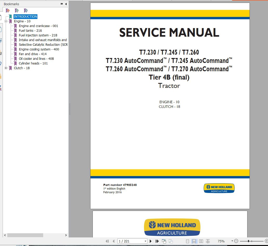Viewport: 268px width, 246px height.
Task: Go to the previous page
Action: 114,241
